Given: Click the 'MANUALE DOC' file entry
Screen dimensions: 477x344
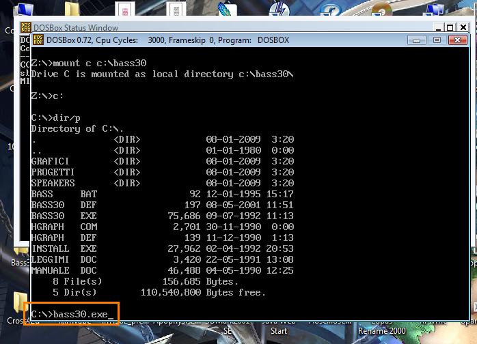Looking at the screenshot, I should pyautogui.click(x=163, y=271).
